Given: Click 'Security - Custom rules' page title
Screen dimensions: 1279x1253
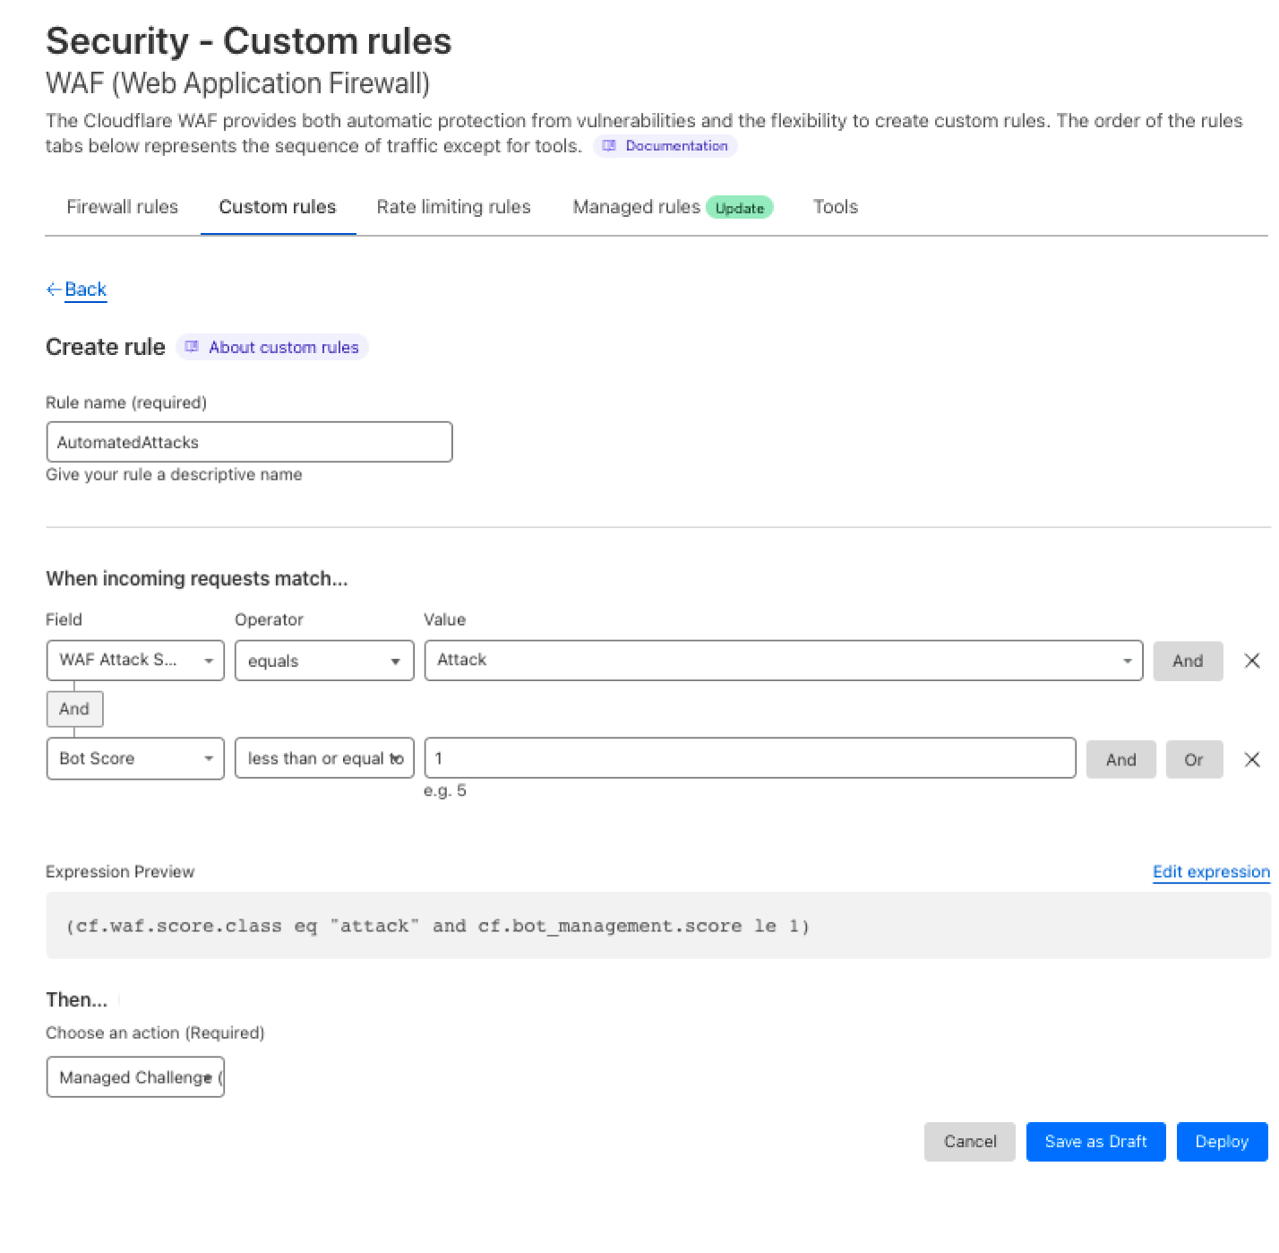Looking at the screenshot, I should click(249, 41).
